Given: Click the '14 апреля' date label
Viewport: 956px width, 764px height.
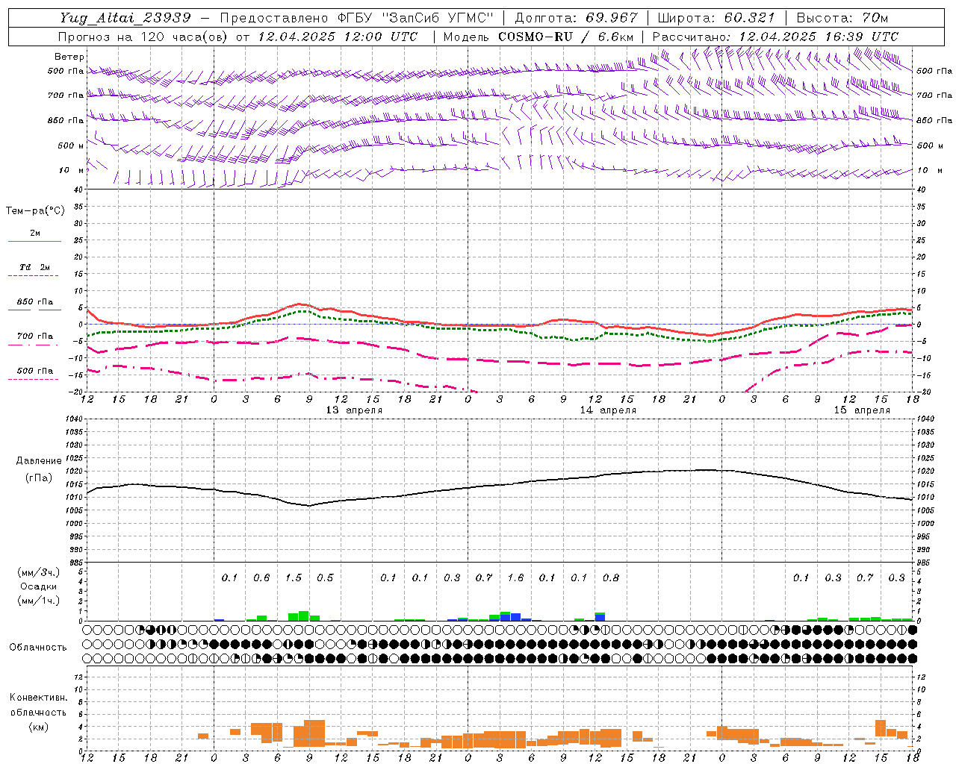Looking at the screenshot, I should coord(608,410).
